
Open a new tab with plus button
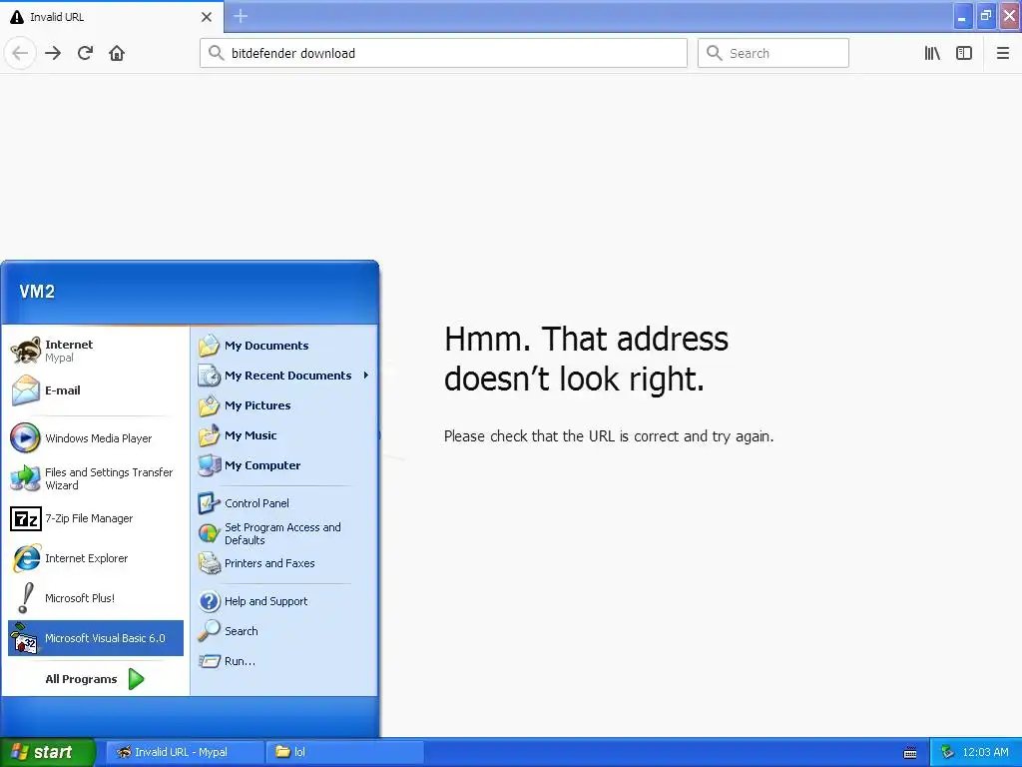(241, 16)
